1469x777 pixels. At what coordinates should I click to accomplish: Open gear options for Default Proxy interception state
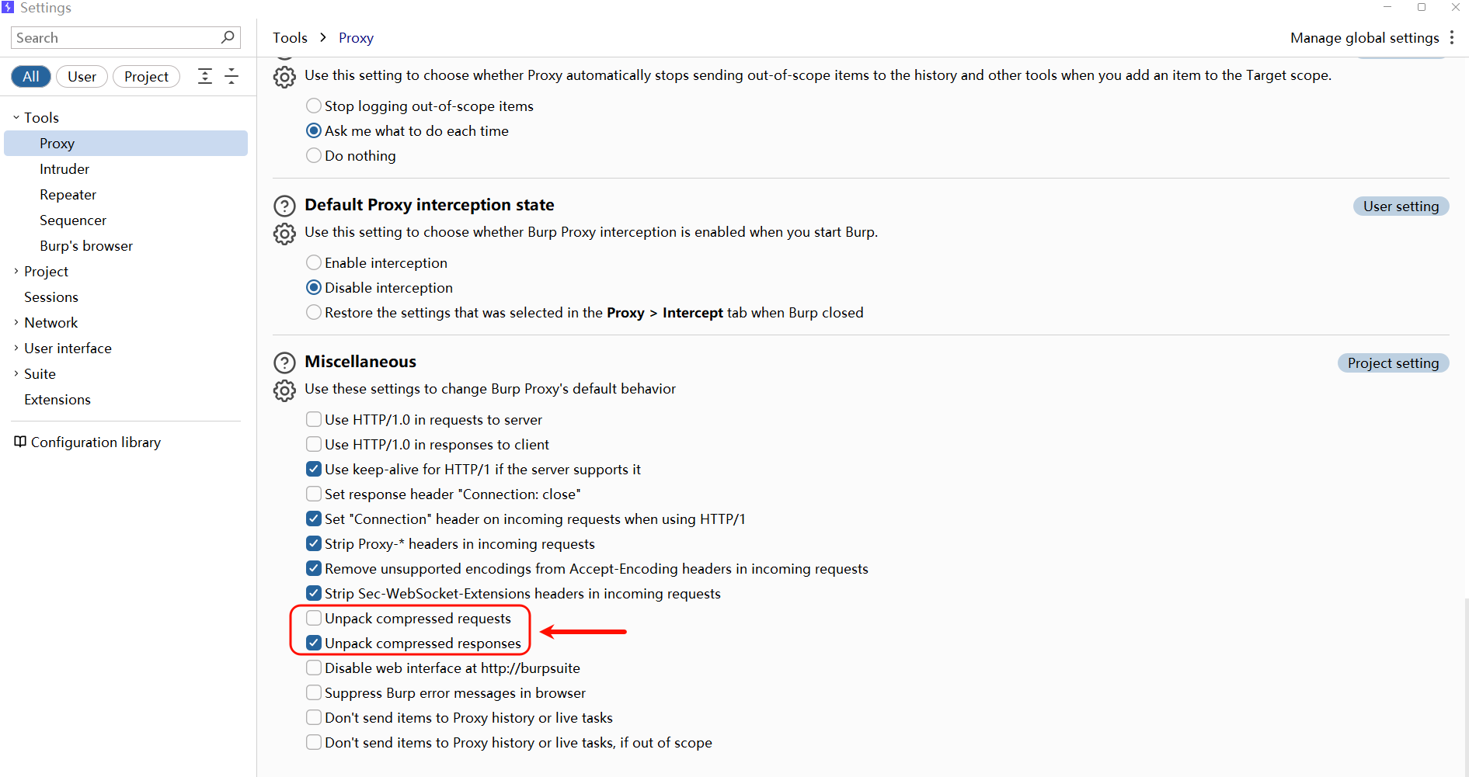285,234
